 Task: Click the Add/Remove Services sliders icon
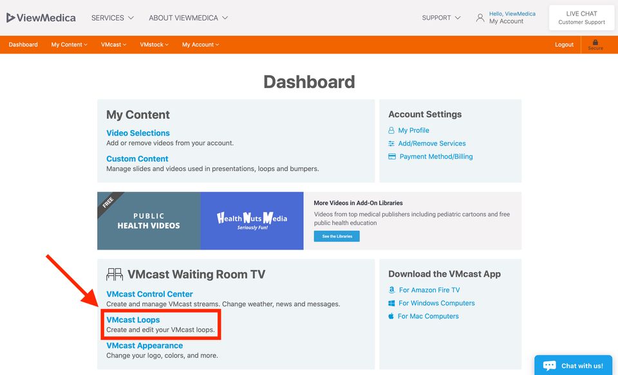point(391,143)
